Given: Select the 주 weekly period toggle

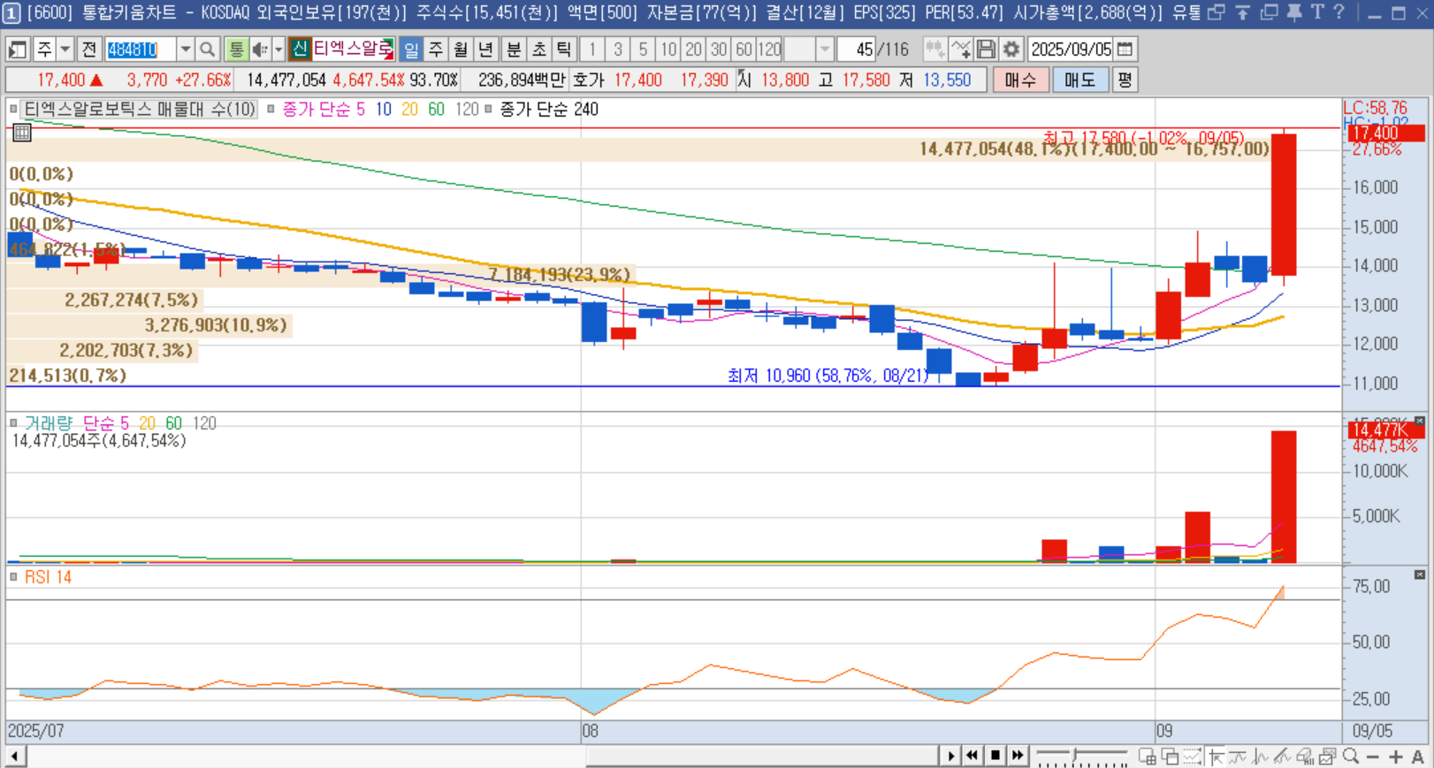Looking at the screenshot, I should [x=436, y=49].
